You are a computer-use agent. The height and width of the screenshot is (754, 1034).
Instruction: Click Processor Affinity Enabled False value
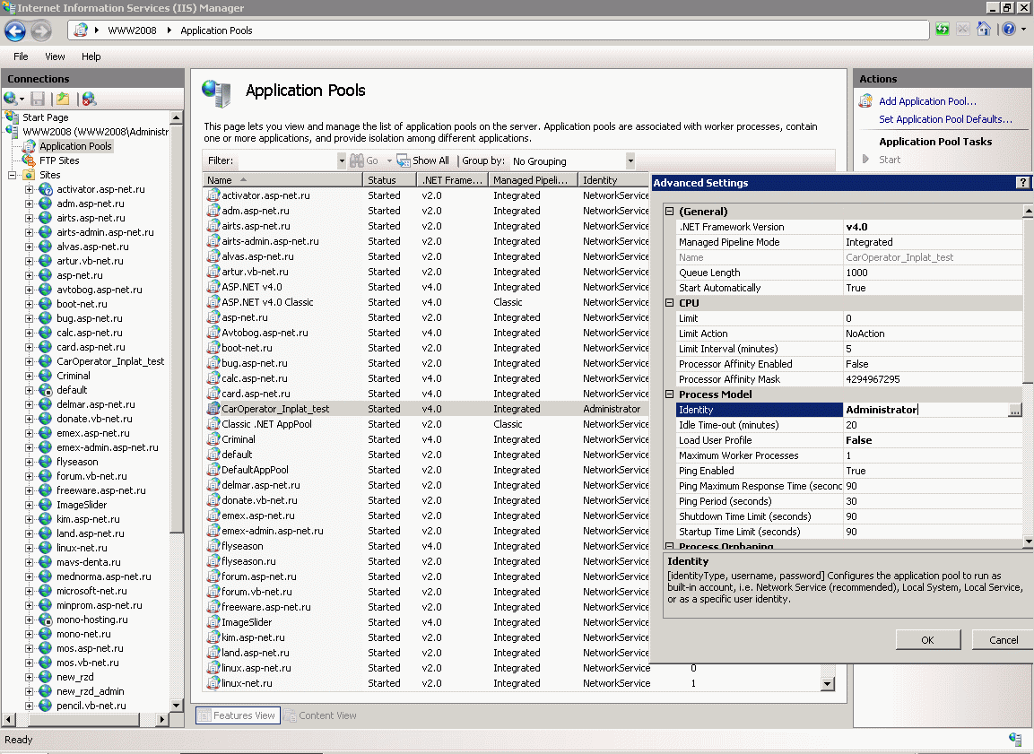click(x=933, y=364)
